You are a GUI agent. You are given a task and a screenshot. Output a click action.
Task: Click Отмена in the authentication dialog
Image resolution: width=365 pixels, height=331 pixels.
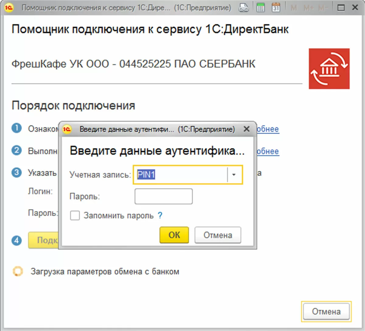pyautogui.click(x=218, y=235)
